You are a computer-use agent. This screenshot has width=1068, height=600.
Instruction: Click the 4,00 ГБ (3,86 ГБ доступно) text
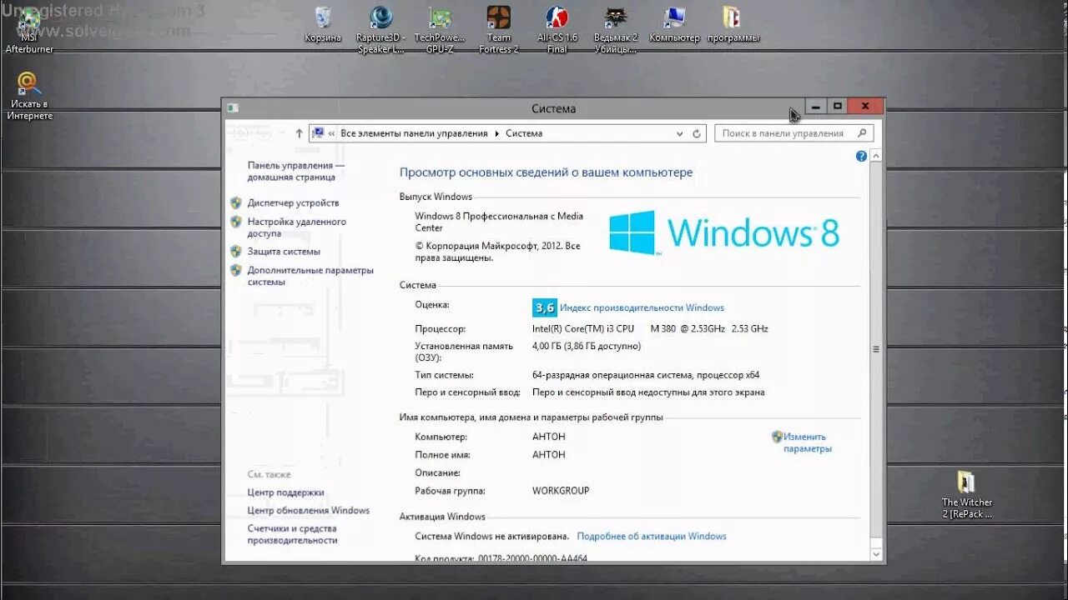(587, 346)
